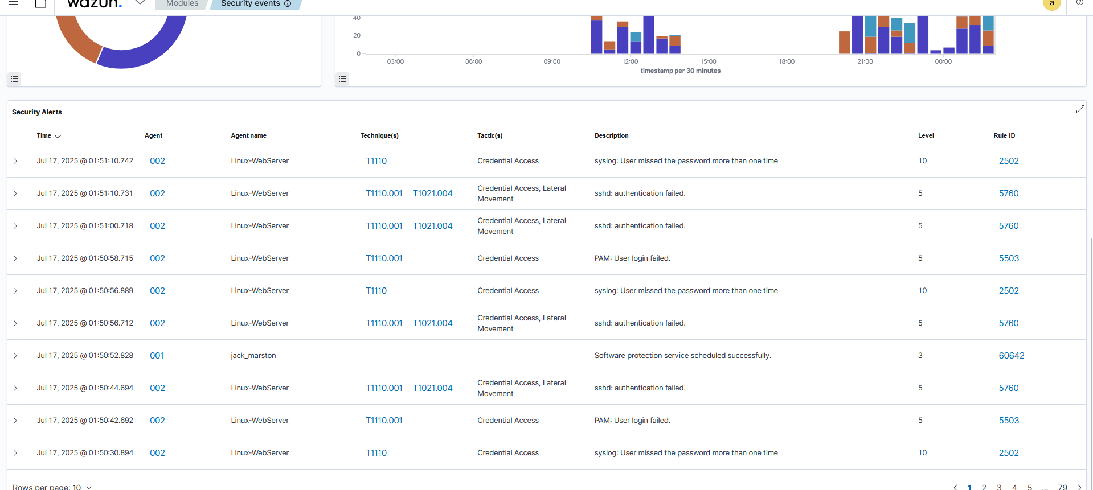Open rule ID 60642 link
The width and height of the screenshot is (1093, 490).
tap(1011, 356)
